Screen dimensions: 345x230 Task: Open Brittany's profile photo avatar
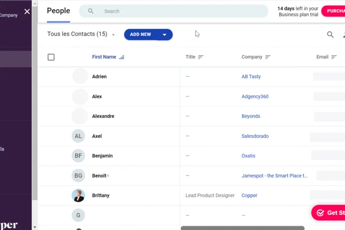pos(78,195)
